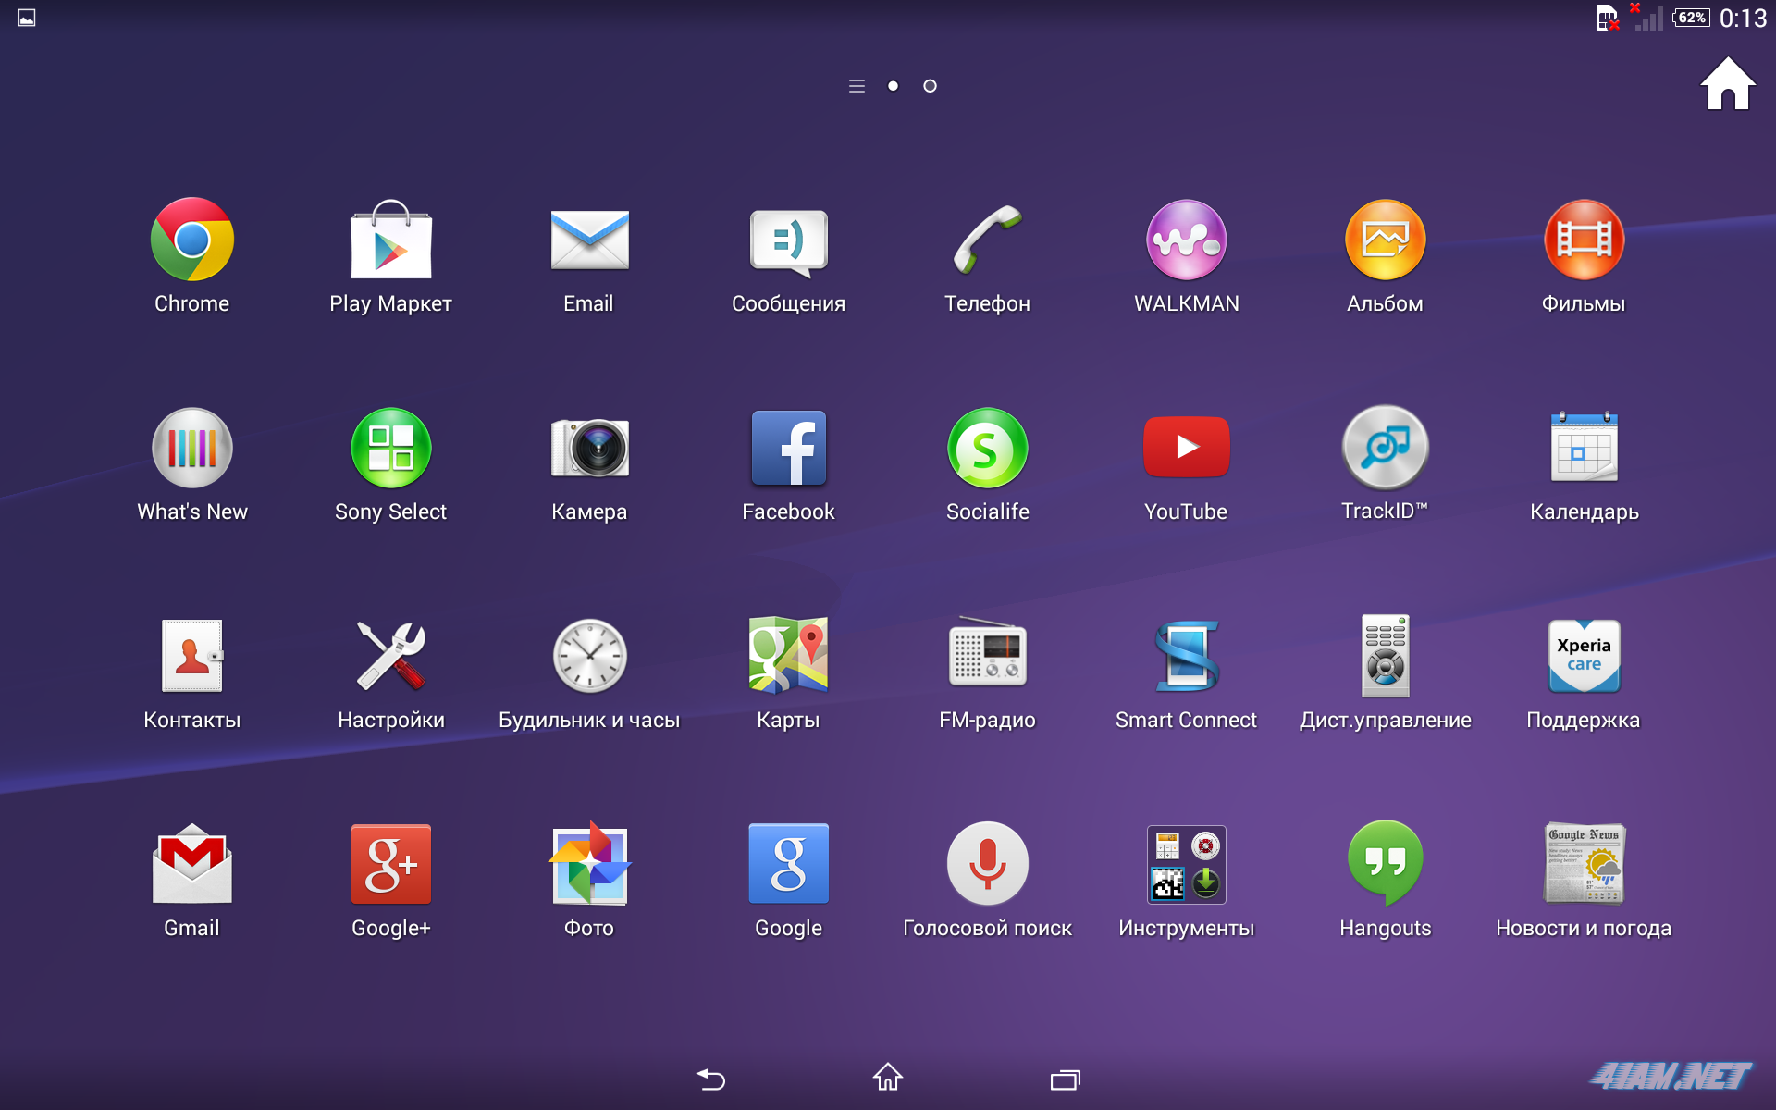Open the Камера app

pyautogui.click(x=589, y=448)
